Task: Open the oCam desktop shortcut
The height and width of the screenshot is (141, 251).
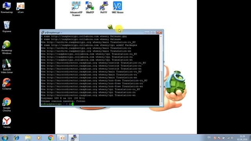Action: coord(20,8)
